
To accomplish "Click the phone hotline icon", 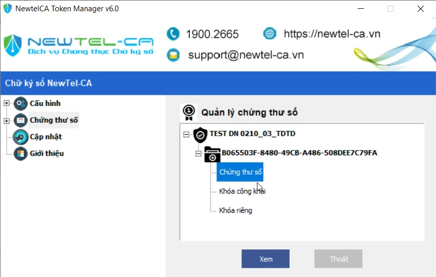I will pos(173,34).
